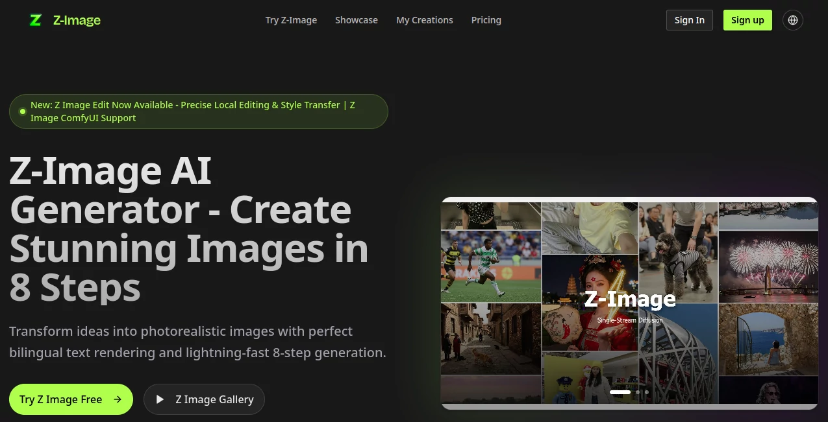Open the Pricing page
Screen dimensions: 828x422
coord(486,20)
